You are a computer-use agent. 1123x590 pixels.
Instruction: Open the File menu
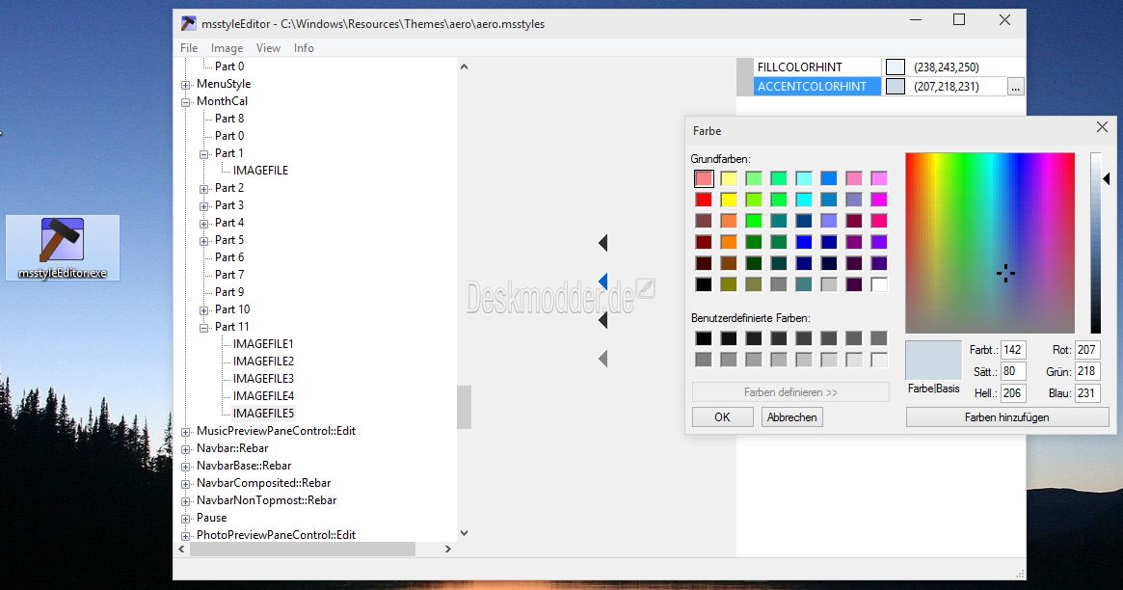[x=189, y=48]
